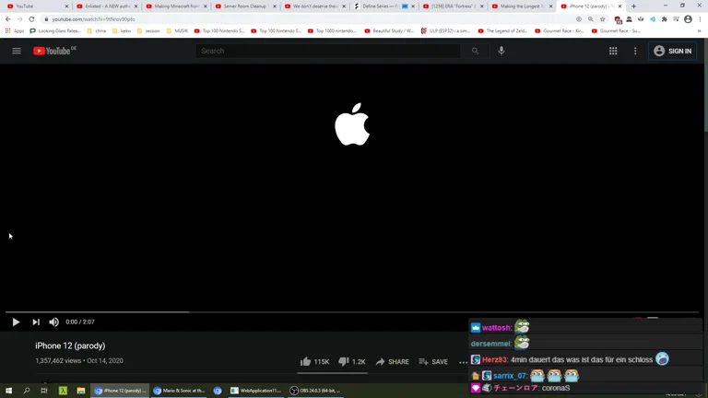This screenshot has width=708, height=398.
Task: Switch to ERA Fortress tab
Action: click(x=453, y=6)
